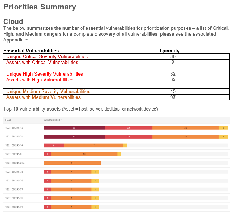Viewport: 233px width, 216px height.
Task: Click the dark critical segment for 192.168.245.13
Action: (74, 128)
